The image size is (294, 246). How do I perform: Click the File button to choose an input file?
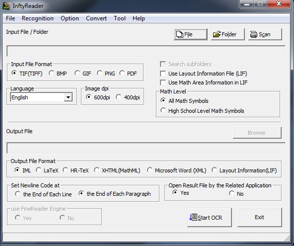pos(191,34)
